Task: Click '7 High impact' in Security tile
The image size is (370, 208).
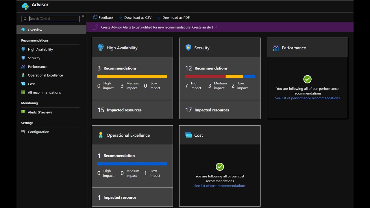Action: 193,86
